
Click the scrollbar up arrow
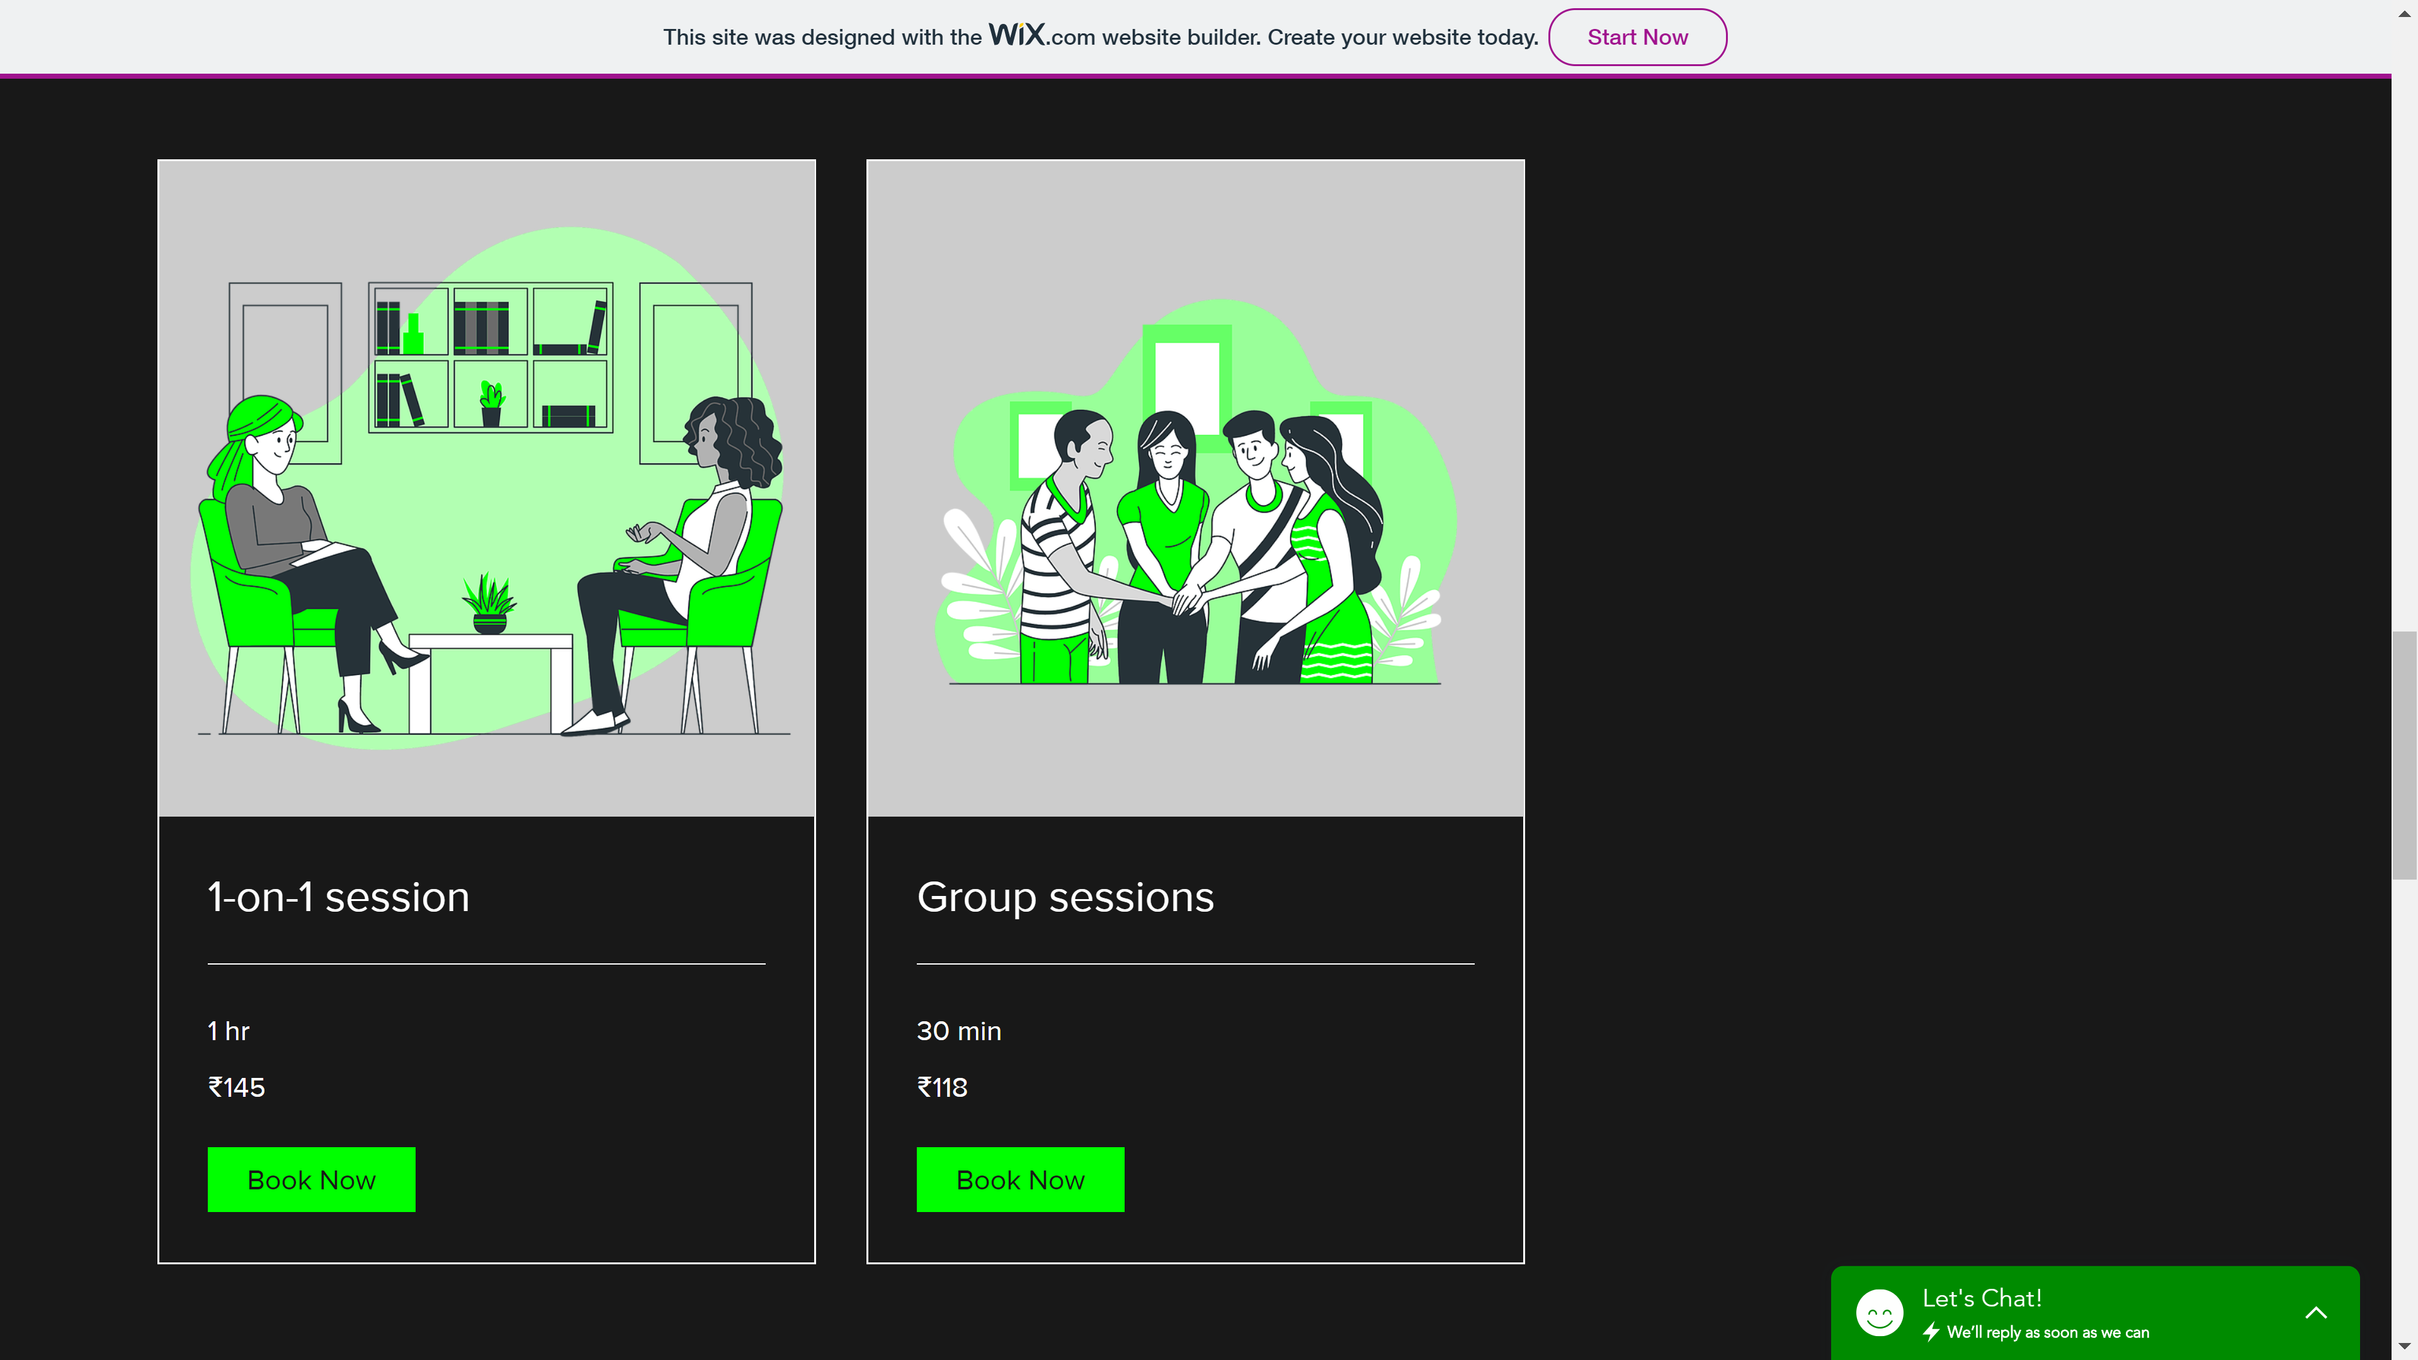2404,14
